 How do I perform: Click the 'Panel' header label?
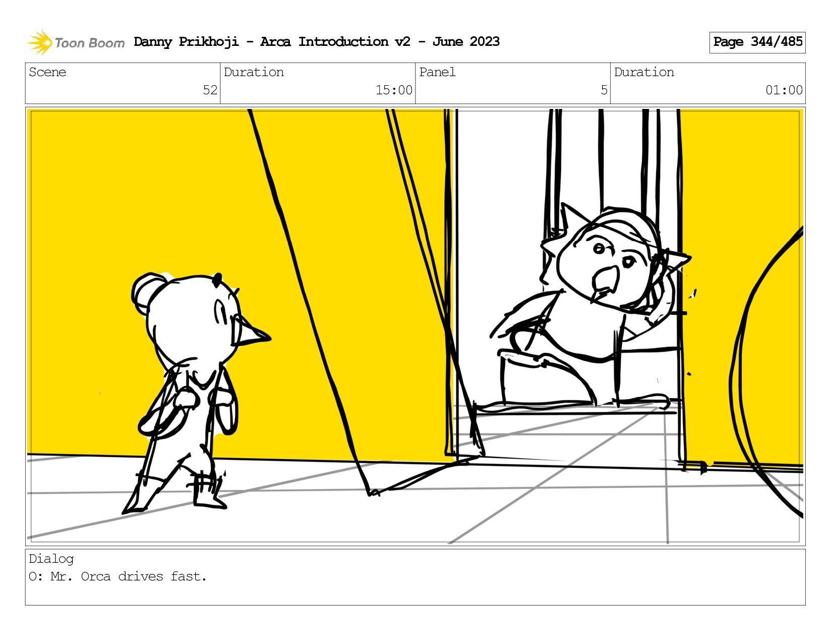click(x=437, y=72)
